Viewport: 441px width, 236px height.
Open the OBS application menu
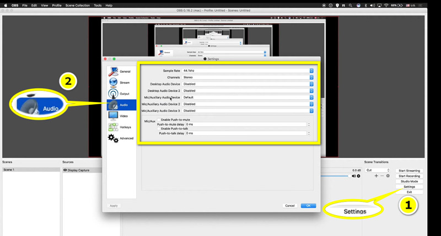15,6
